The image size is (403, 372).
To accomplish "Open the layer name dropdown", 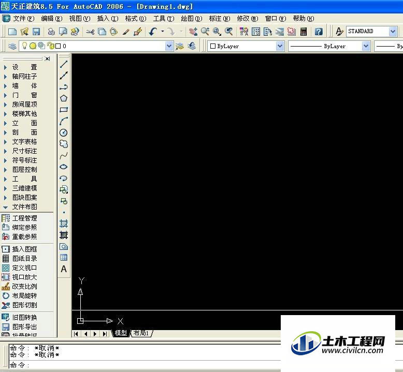I will coord(169,46).
